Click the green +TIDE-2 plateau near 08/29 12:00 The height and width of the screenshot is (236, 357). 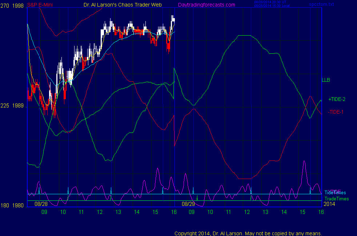tap(244, 36)
